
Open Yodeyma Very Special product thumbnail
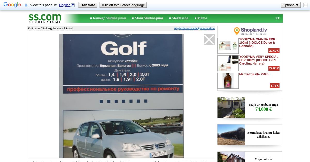tap(228, 63)
